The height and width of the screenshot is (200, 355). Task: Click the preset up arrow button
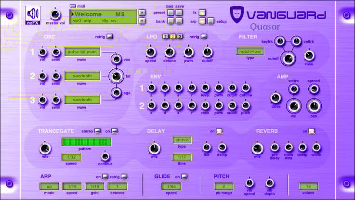(x=142, y=12)
